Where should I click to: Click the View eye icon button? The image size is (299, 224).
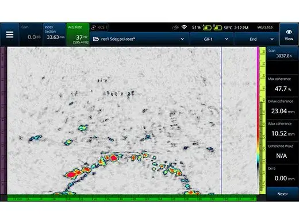click(x=289, y=34)
